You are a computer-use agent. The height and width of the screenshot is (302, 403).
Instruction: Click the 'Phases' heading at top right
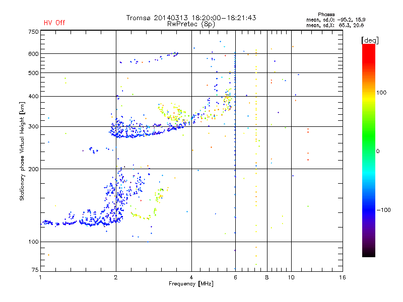click(326, 15)
